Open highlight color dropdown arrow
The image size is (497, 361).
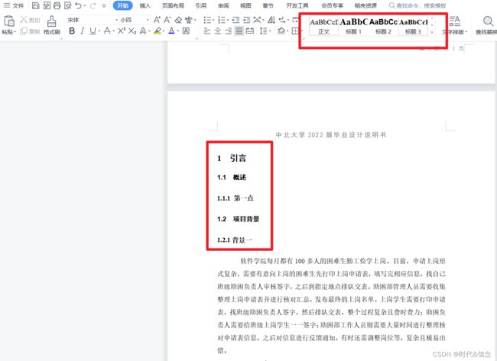[164, 31]
